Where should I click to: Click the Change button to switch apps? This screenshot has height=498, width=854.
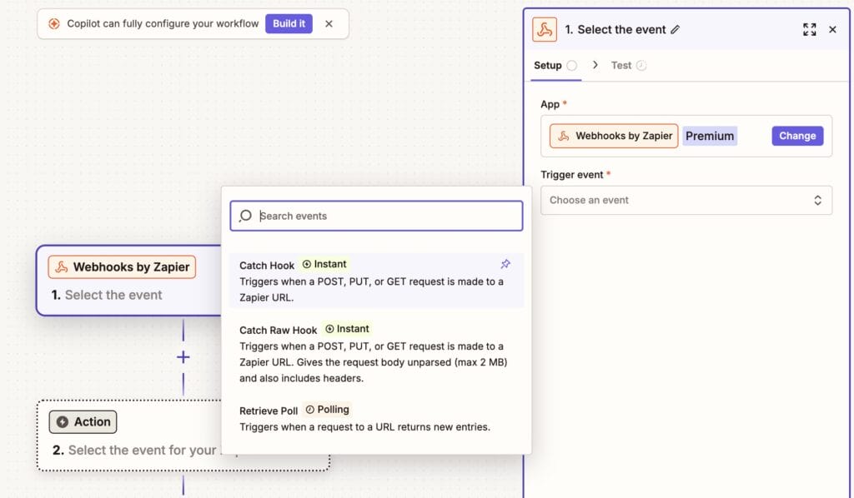(797, 135)
